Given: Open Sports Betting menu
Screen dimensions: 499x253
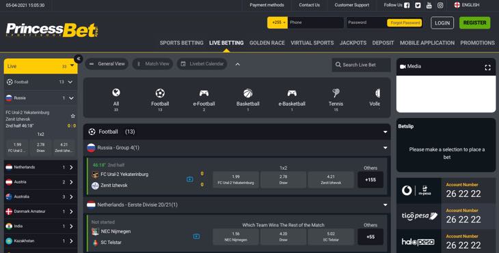Looking at the screenshot, I should click(x=181, y=43).
